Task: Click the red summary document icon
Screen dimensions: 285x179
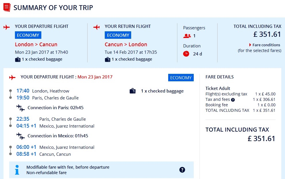Action: tap(7, 7)
